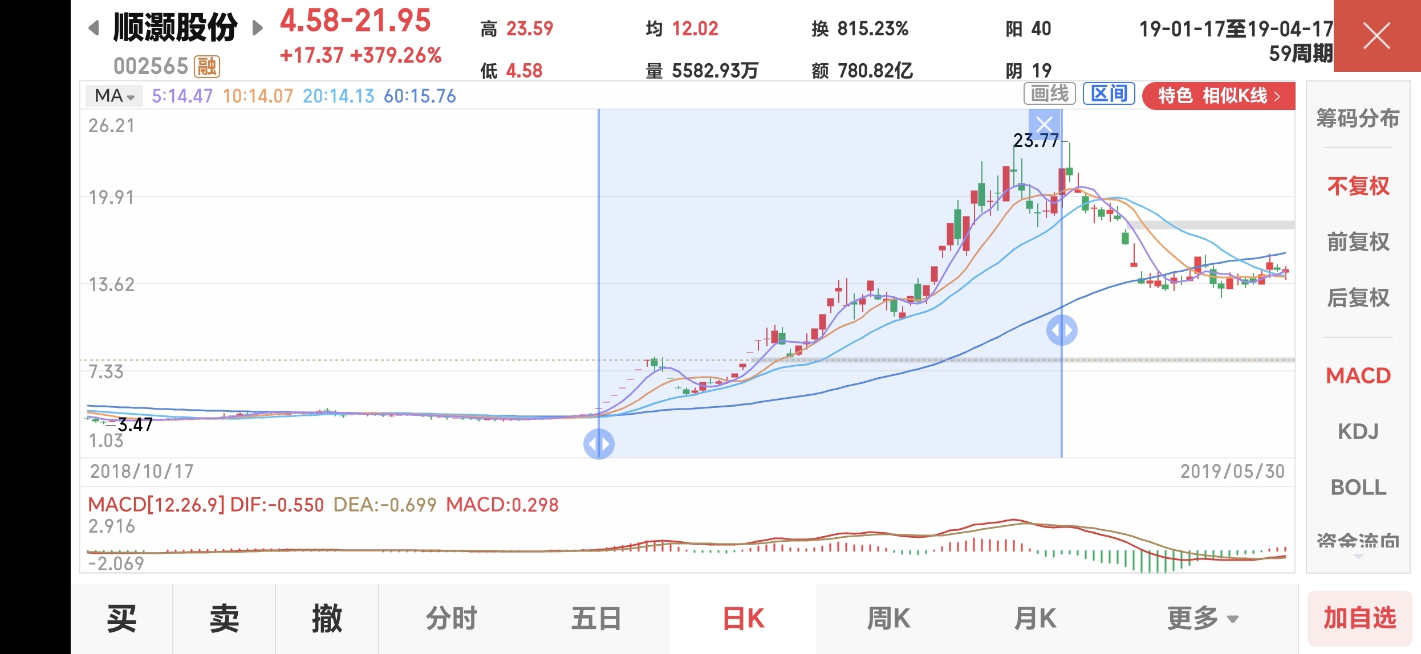
Task: Select 前复权 price adjustment option
Action: (1358, 242)
